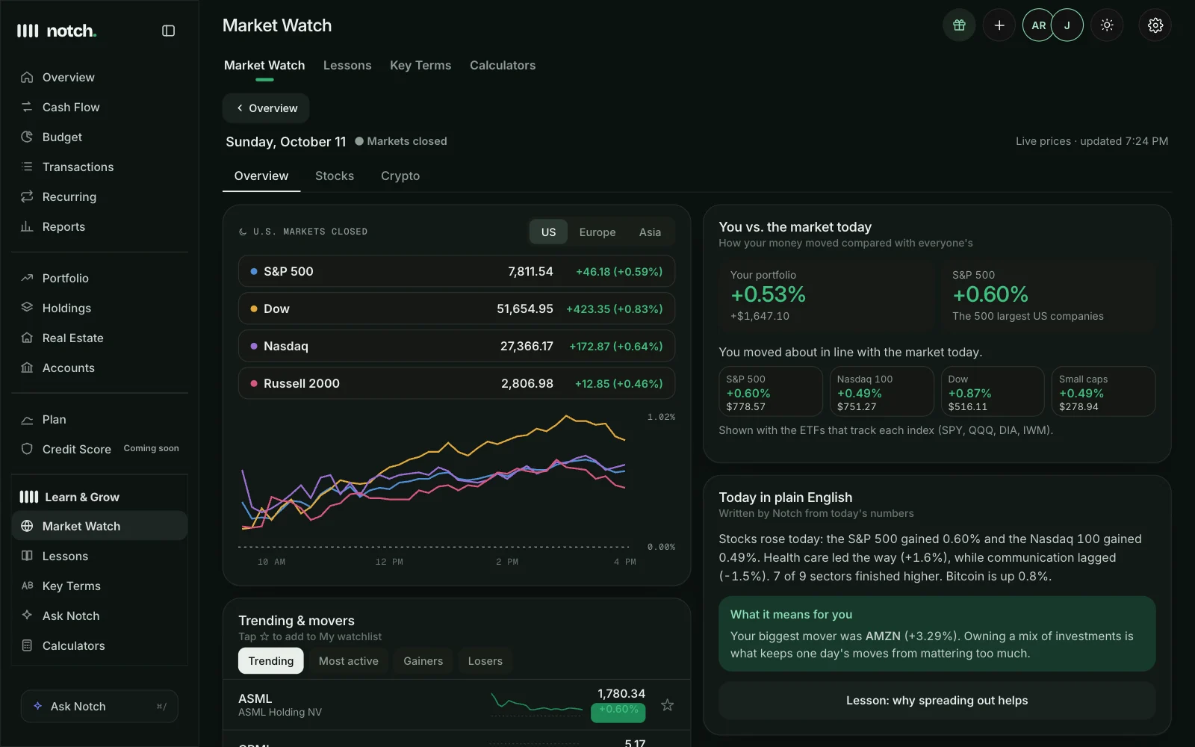1195x747 pixels.
Task: Click the Small caps ETF card
Action: pos(1103,391)
